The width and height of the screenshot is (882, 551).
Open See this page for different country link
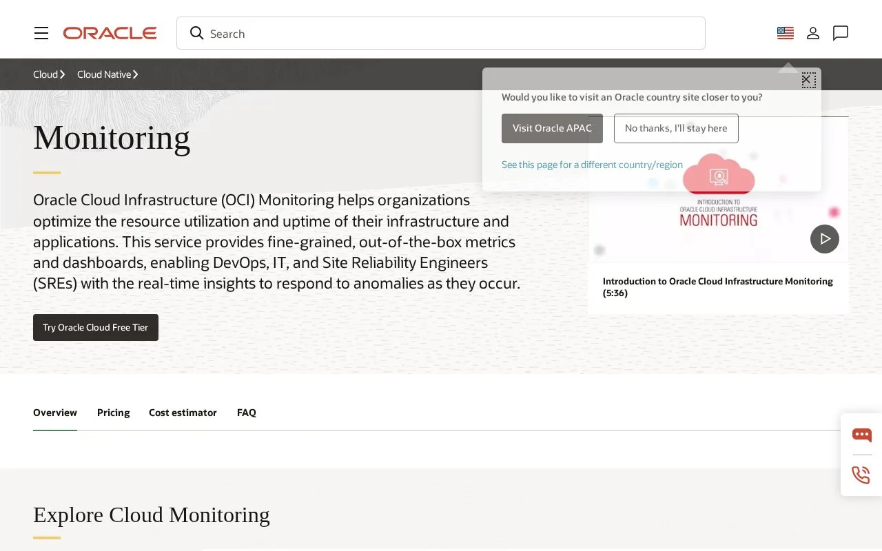592,165
